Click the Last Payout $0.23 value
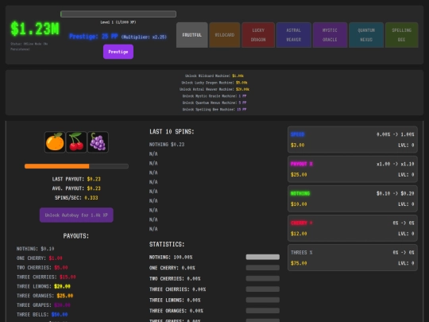This screenshot has width=429, height=322. 94,179
